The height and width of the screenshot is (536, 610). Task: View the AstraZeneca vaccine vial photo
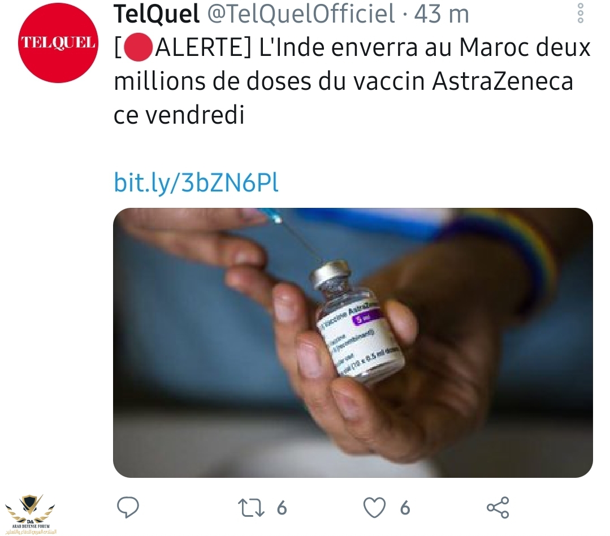[x=353, y=343]
